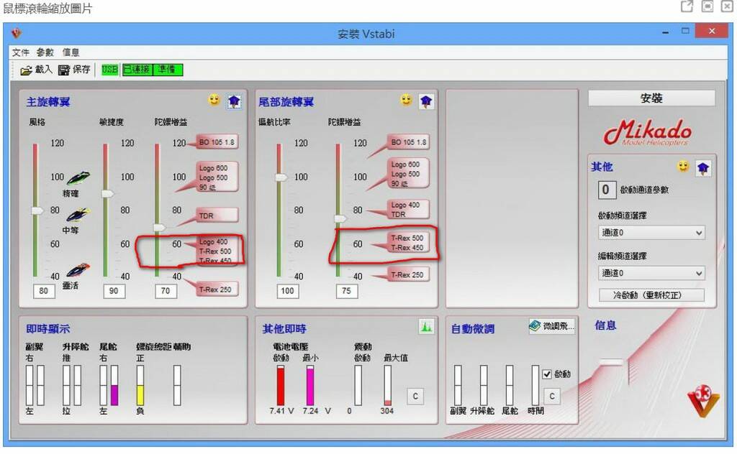Click the minimum voltage reading 7.24 V
Image resolution: width=737 pixels, height=454 pixels.
pyautogui.click(x=317, y=411)
